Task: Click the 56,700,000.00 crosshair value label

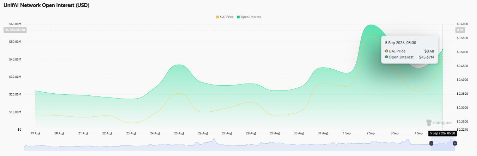Action: point(15,30)
